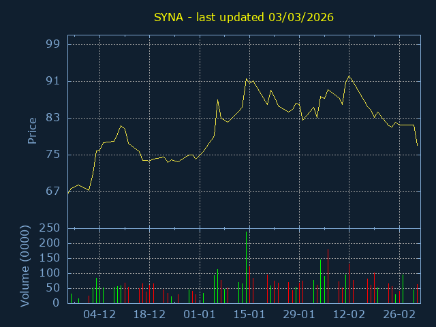Image resolution: width=436 pixels, height=327 pixels.
Task: Select the 91 price tick label
Action: pyautogui.click(x=52, y=81)
